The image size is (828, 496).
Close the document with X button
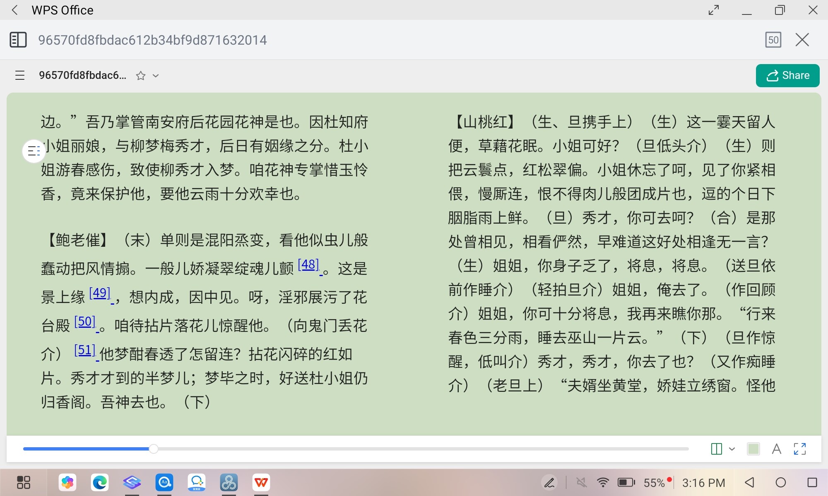(802, 40)
